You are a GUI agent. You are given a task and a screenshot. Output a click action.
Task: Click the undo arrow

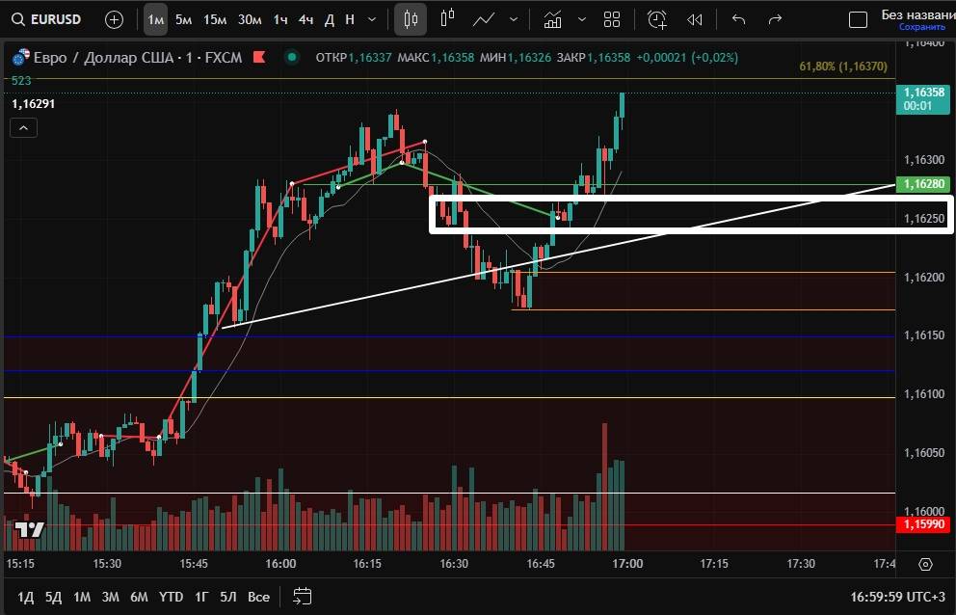coord(739,19)
